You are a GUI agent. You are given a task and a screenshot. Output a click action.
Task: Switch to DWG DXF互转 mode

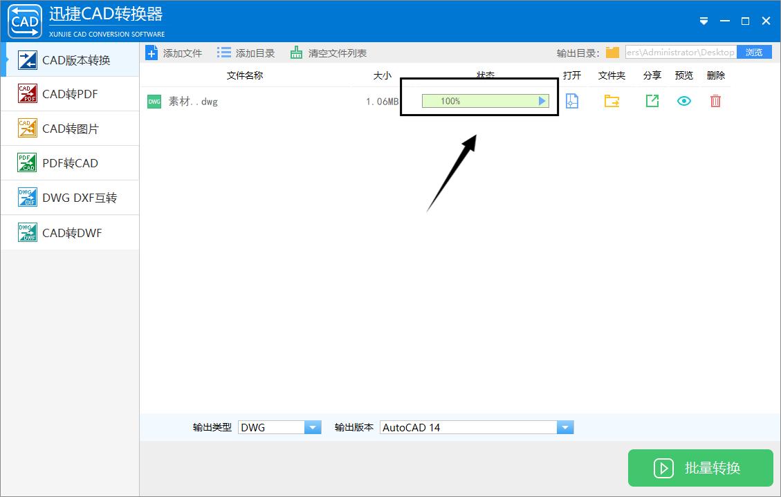69,197
